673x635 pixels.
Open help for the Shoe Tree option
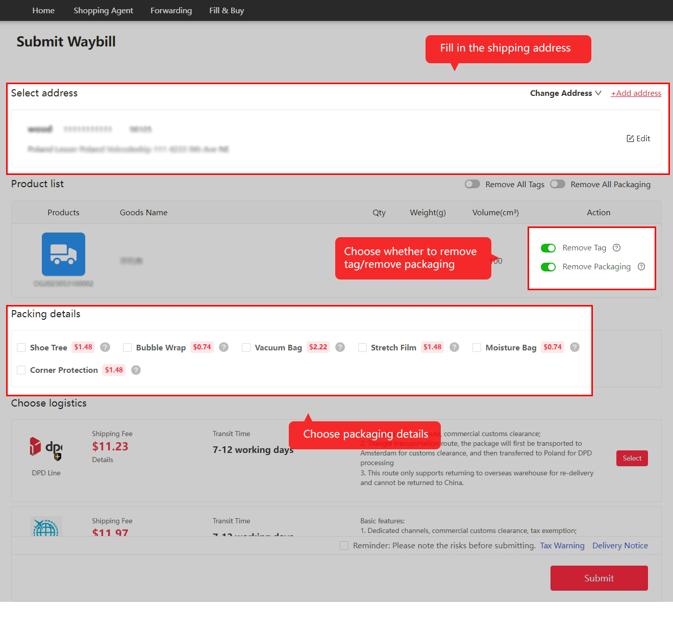click(105, 347)
